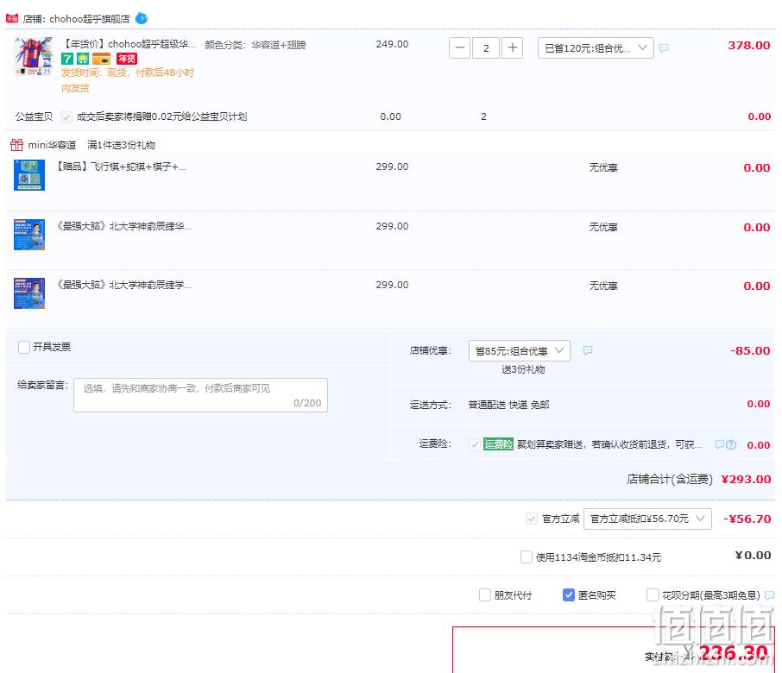This screenshot has height=673, width=782.
Task: Click the main product thumbnail image
Action: pyautogui.click(x=33, y=56)
